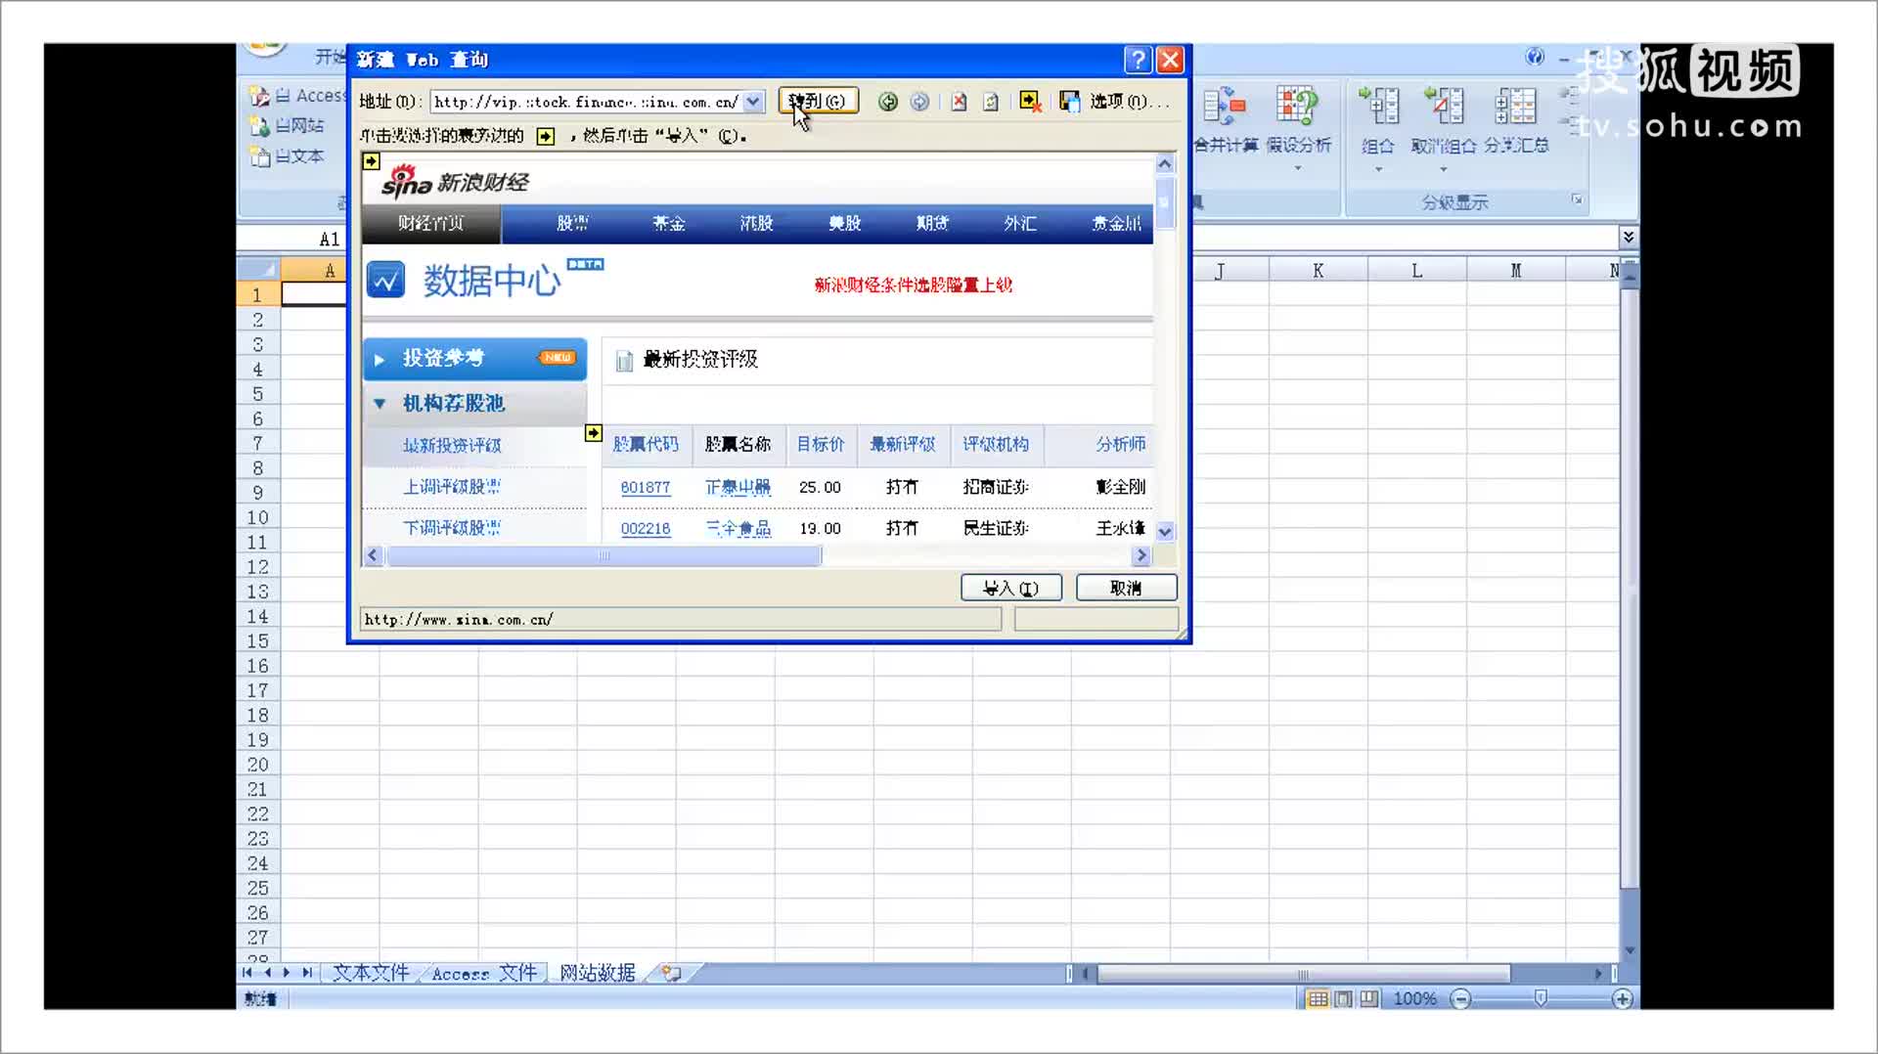This screenshot has height=1054, width=1878.
Task: Click the 股票 tab in Sina navigation
Action: point(572,223)
